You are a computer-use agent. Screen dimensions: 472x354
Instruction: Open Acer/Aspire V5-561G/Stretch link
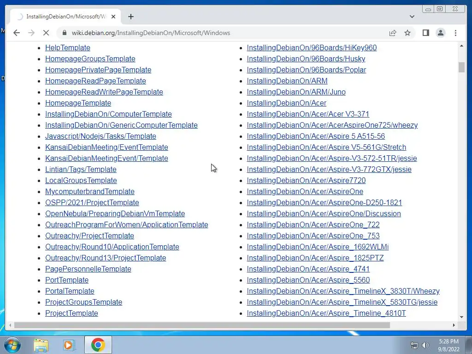pyautogui.click(x=327, y=147)
